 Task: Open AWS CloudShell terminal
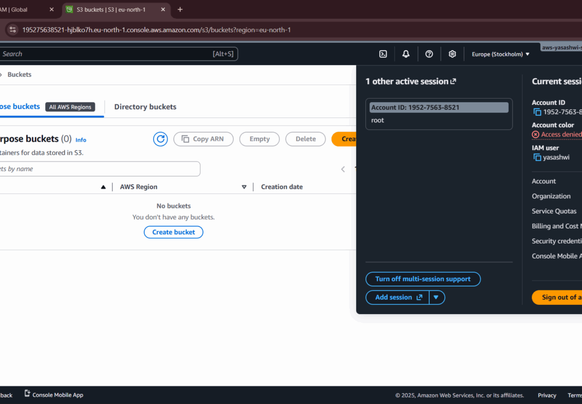[x=383, y=54]
